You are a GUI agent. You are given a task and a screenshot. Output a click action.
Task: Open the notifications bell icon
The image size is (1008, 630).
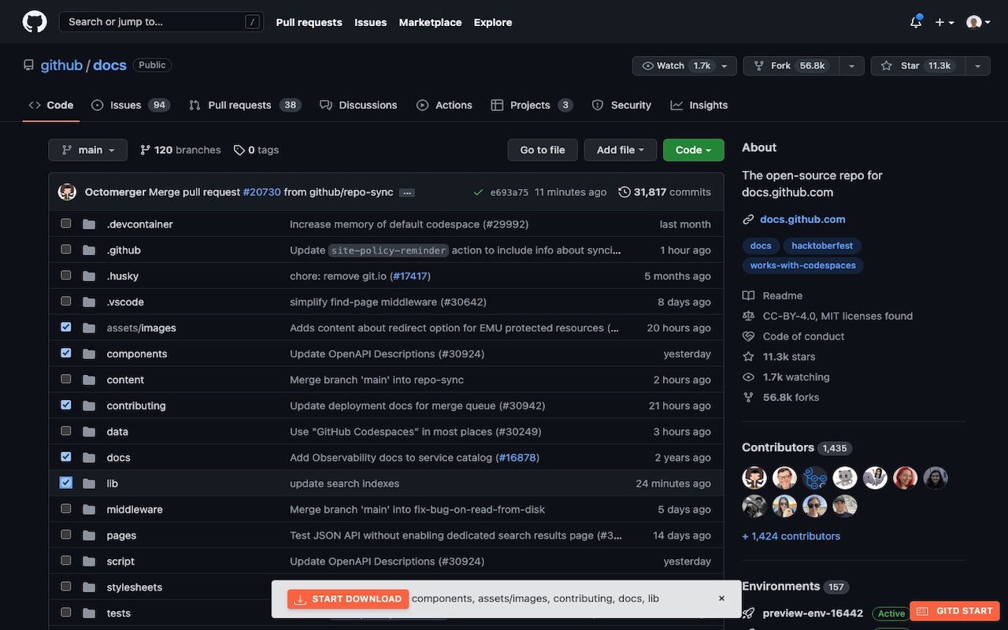pos(913,21)
